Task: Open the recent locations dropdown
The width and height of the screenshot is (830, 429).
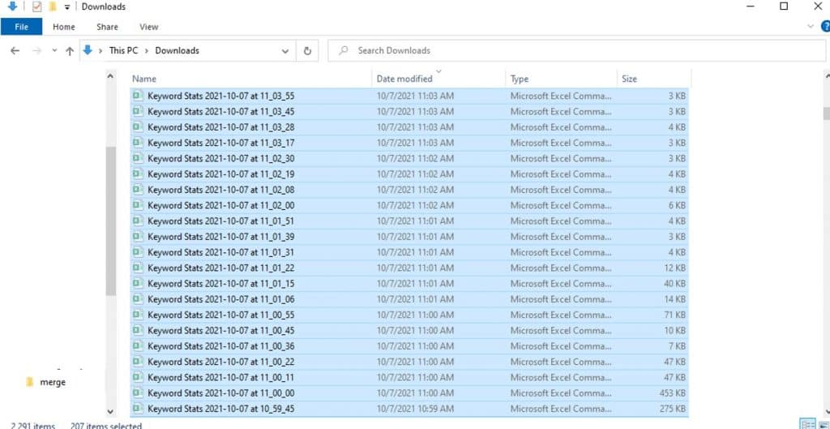Action: [x=54, y=51]
